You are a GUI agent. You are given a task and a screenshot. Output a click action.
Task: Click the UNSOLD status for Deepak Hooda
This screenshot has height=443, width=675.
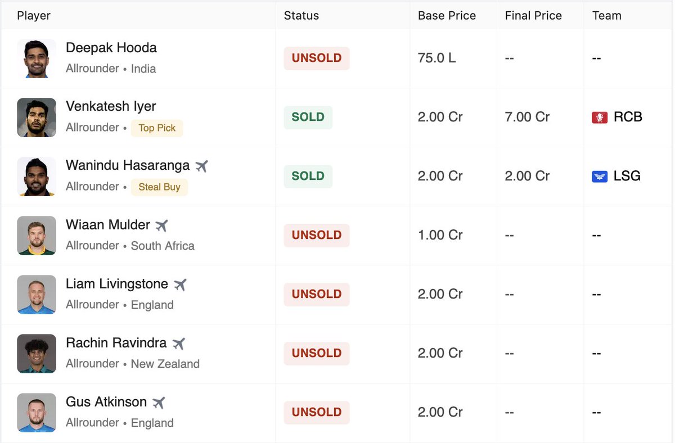[x=317, y=58]
